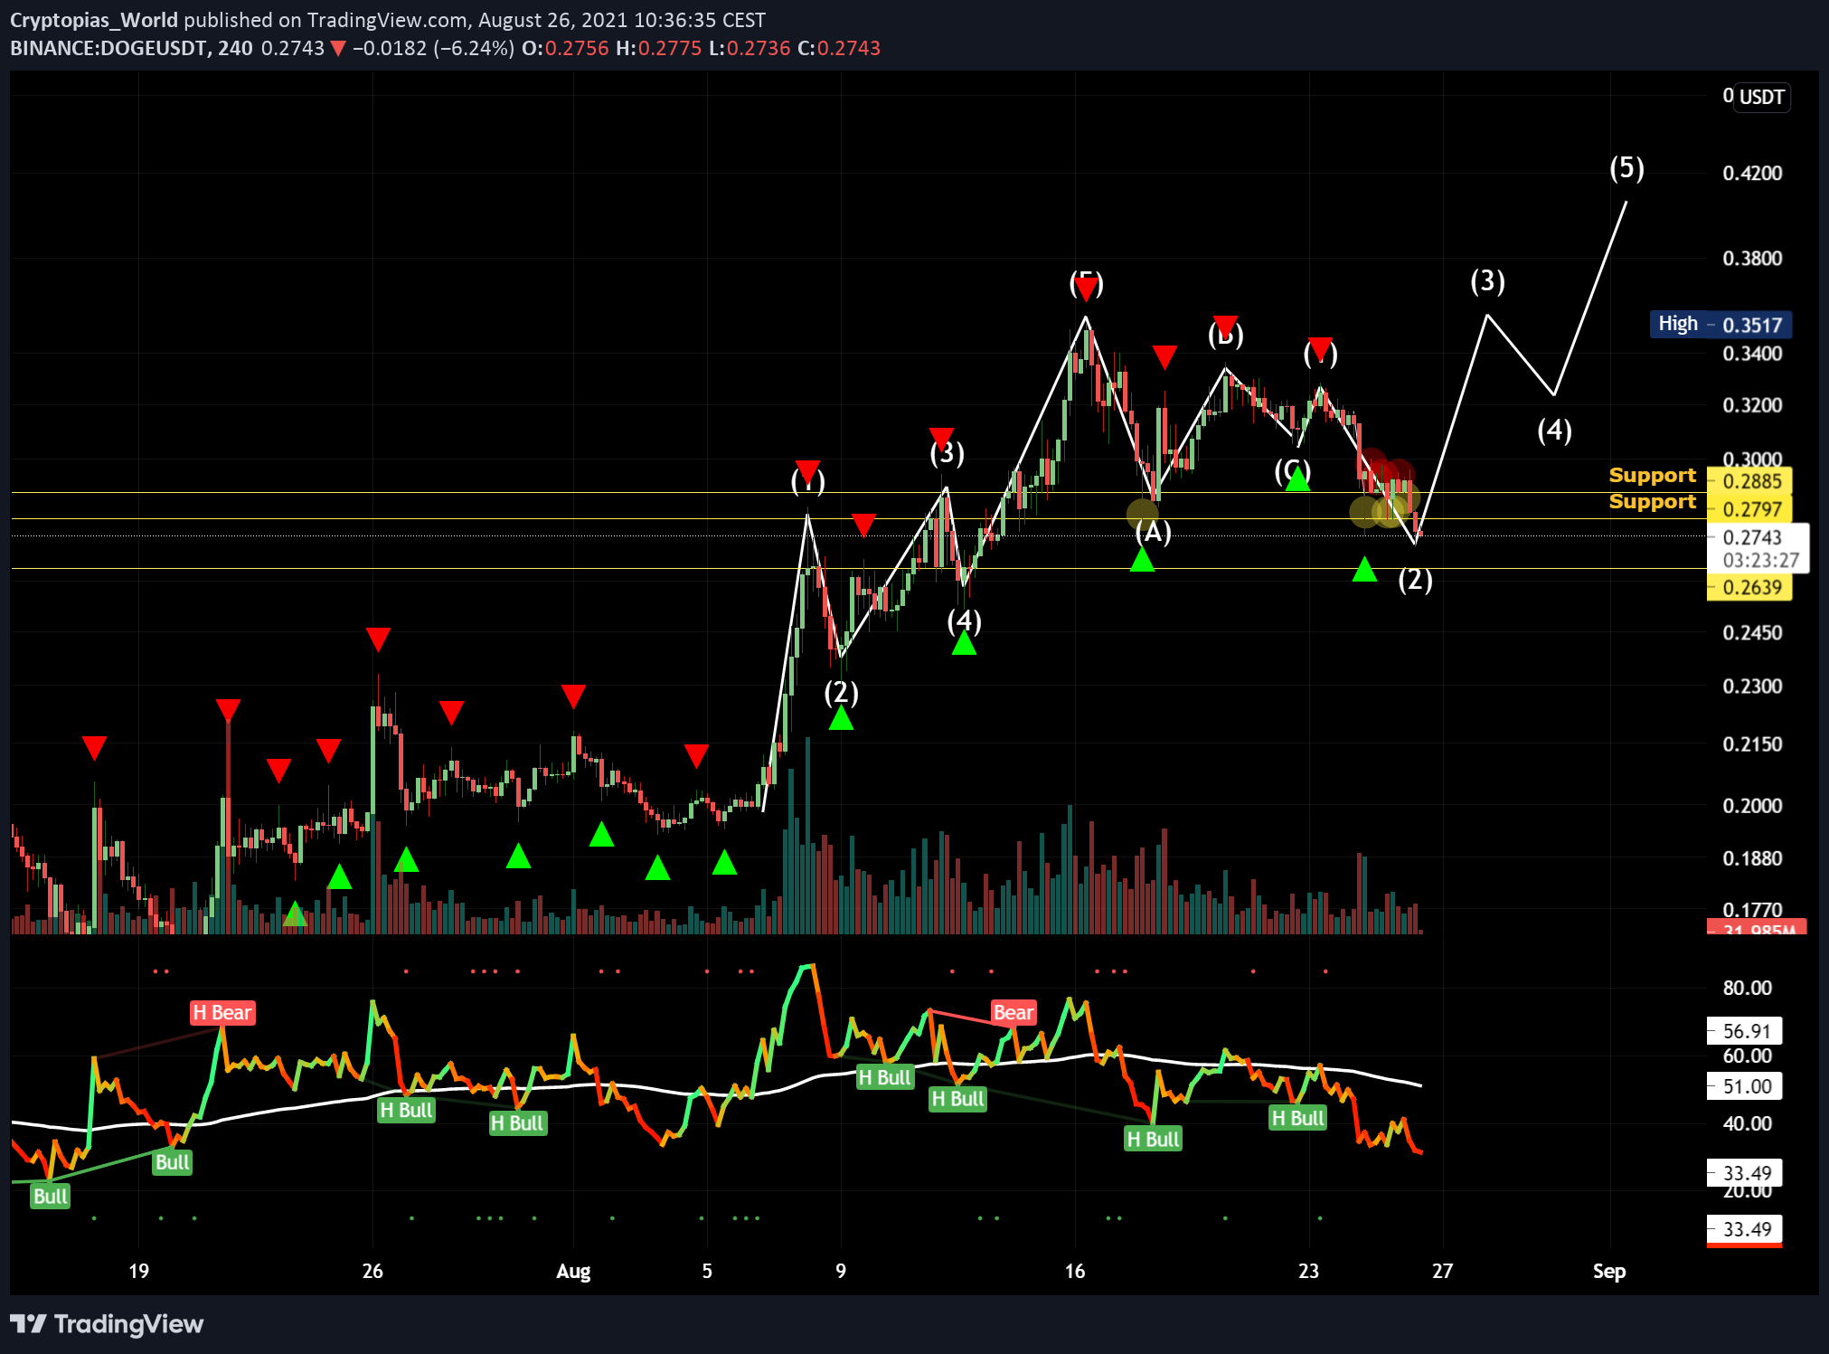The width and height of the screenshot is (1829, 1354).
Task: Click the 0.2000 price axis value
Action: tap(1752, 805)
